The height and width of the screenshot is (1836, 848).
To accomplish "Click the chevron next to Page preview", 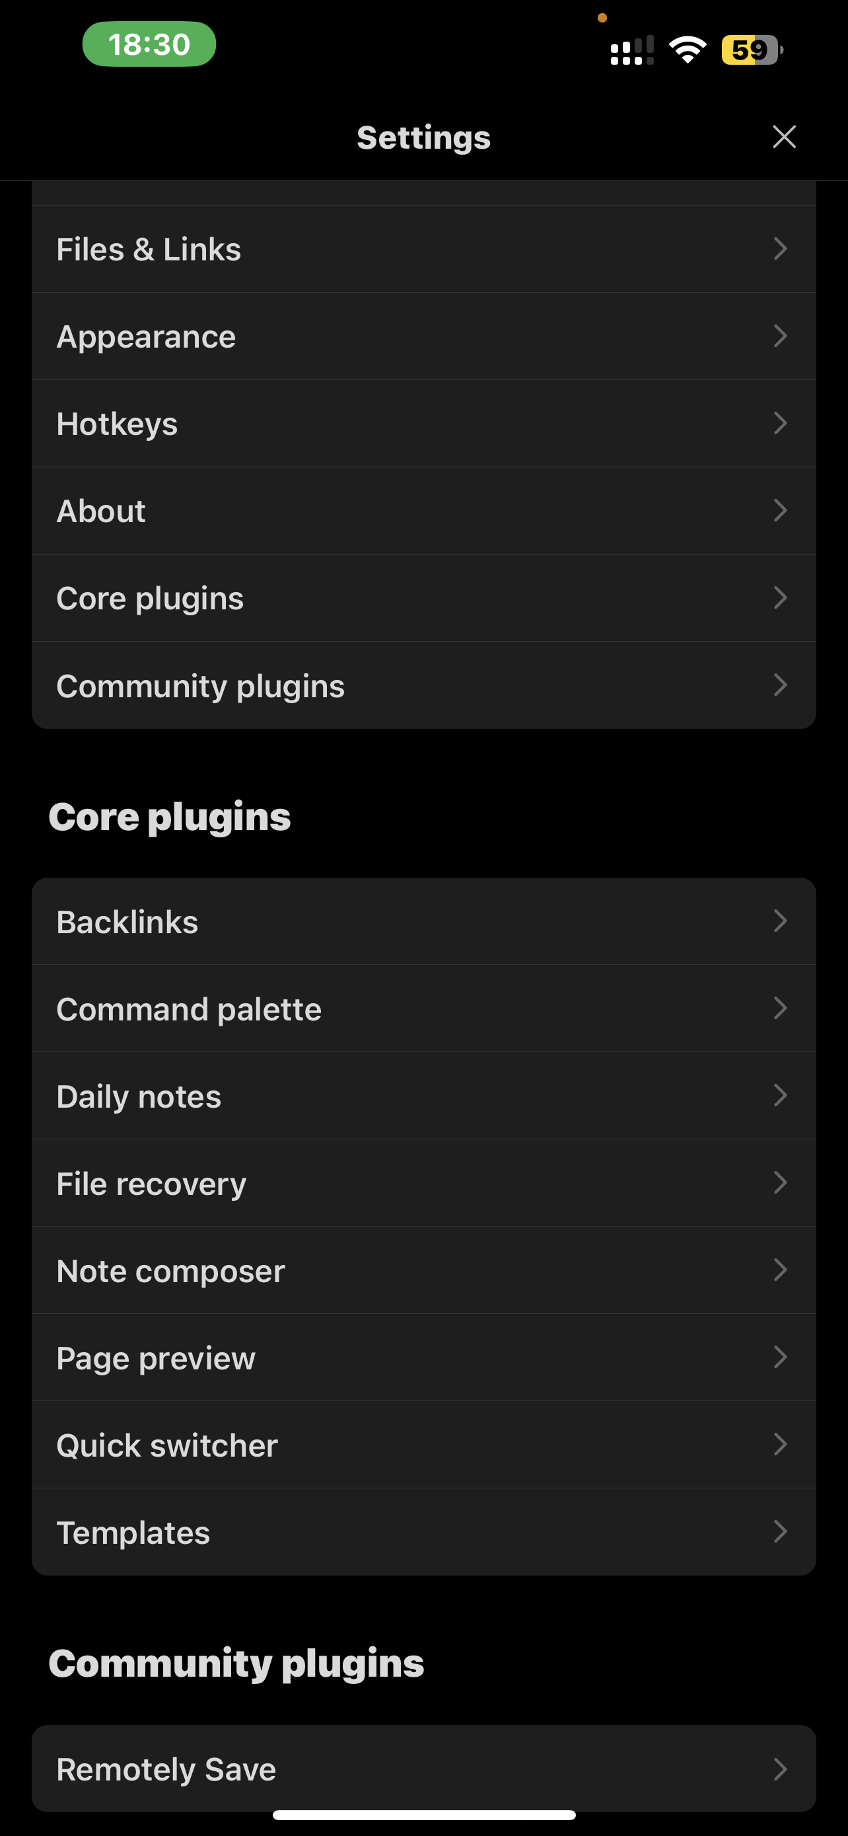I will coord(781,1357).
